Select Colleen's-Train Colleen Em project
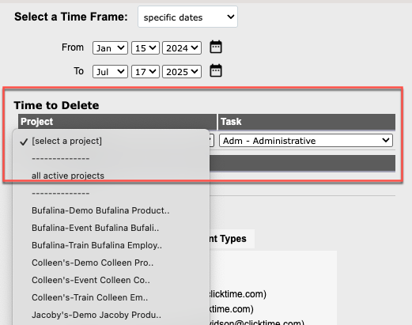The height and width of the screenshot is (325, 412). [x=111, y=297]
